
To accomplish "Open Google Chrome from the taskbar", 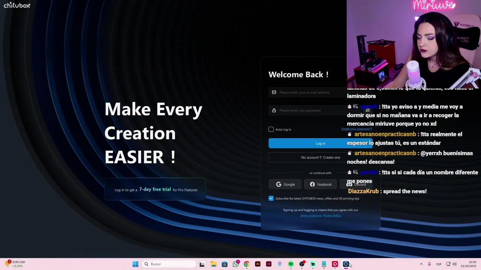I will [247, 264].
